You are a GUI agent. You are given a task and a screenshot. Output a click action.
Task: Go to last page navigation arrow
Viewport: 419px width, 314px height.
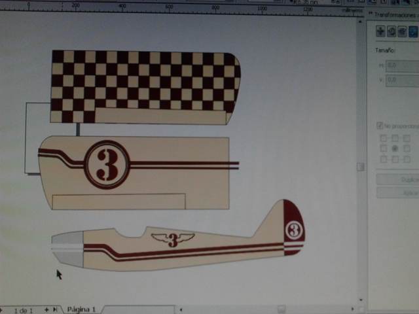coord(56,309)
